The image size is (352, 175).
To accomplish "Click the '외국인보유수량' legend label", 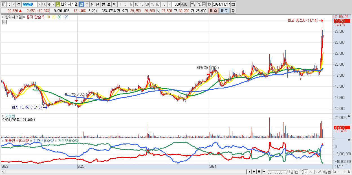I will coord(17,140).
